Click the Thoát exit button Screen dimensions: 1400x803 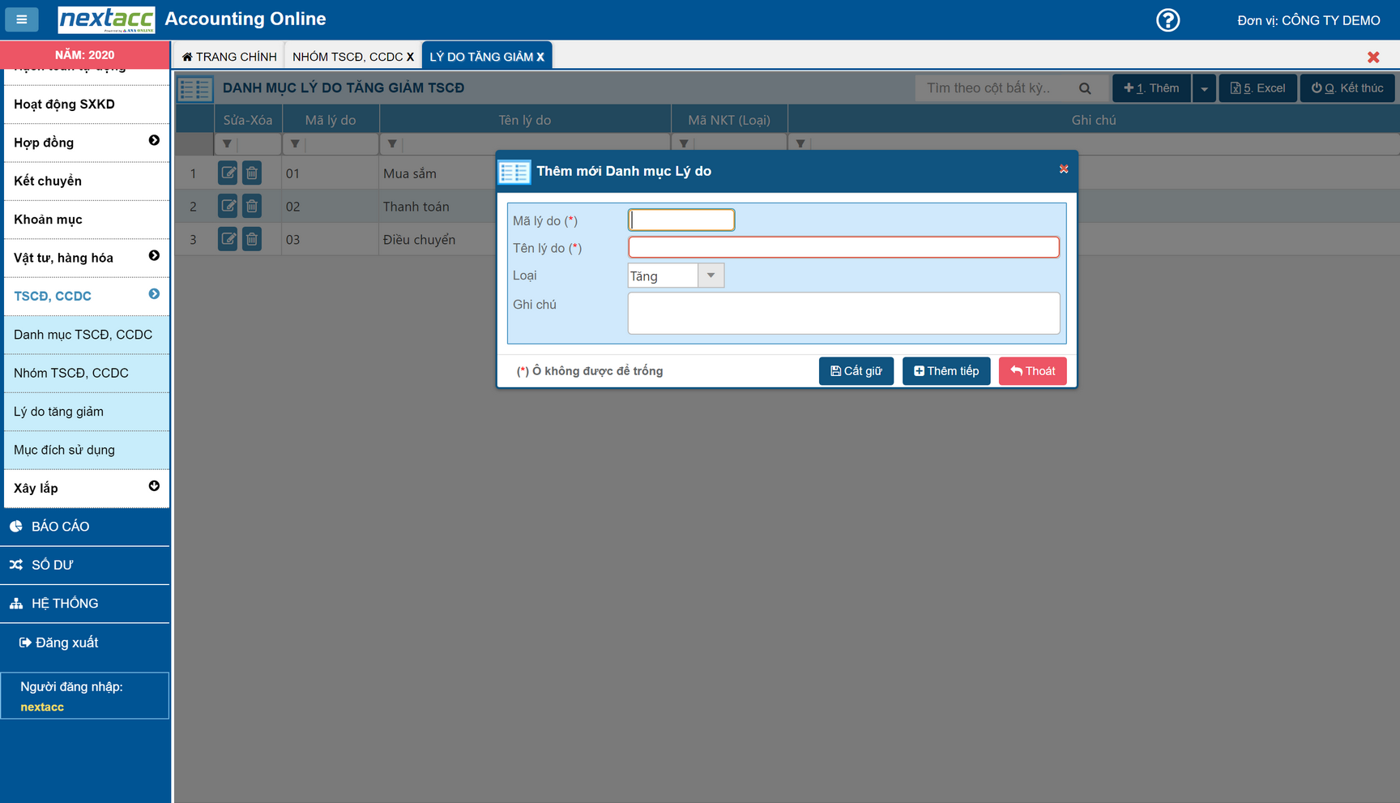1032,371
